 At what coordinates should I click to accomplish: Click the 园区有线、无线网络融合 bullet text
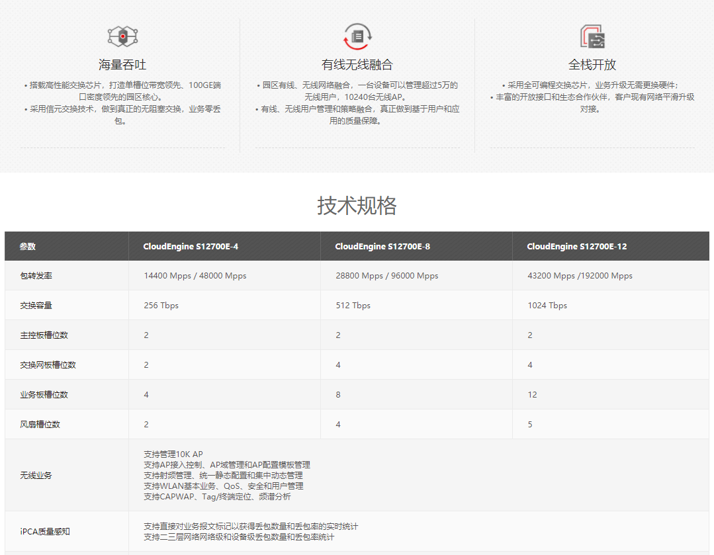[357, 91]
